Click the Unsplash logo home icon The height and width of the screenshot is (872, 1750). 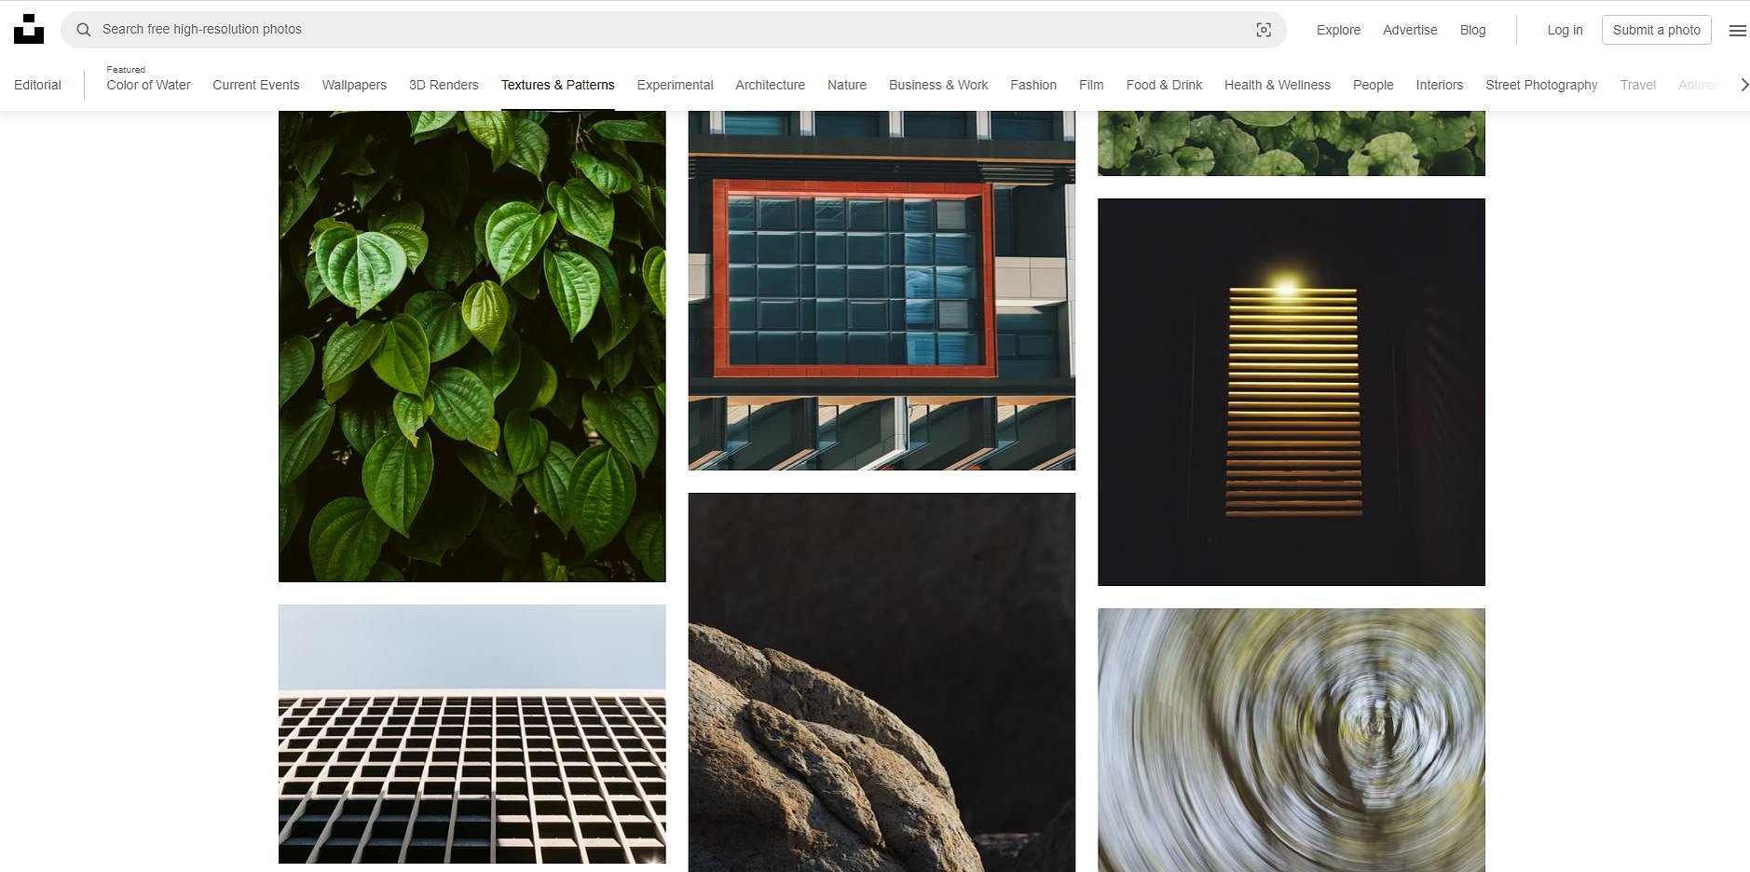[29, 29]
